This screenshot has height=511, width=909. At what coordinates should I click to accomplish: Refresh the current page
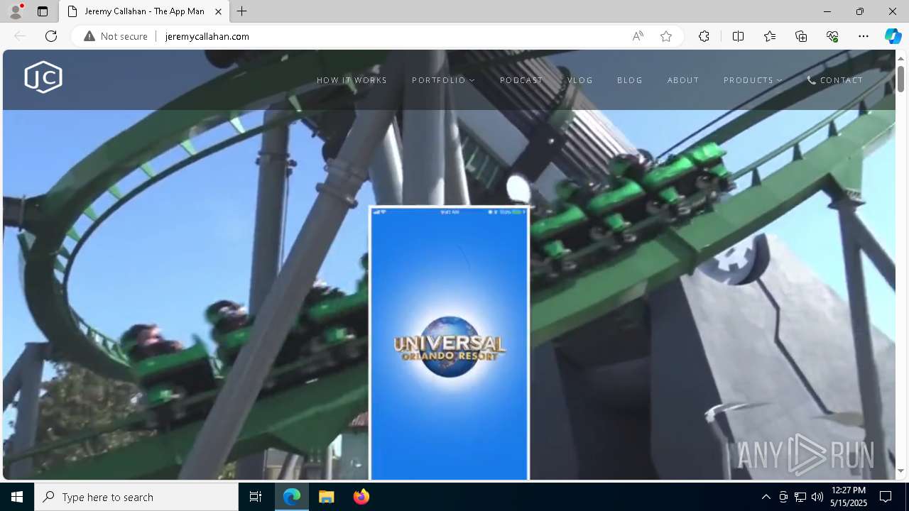tap(51, 36)
